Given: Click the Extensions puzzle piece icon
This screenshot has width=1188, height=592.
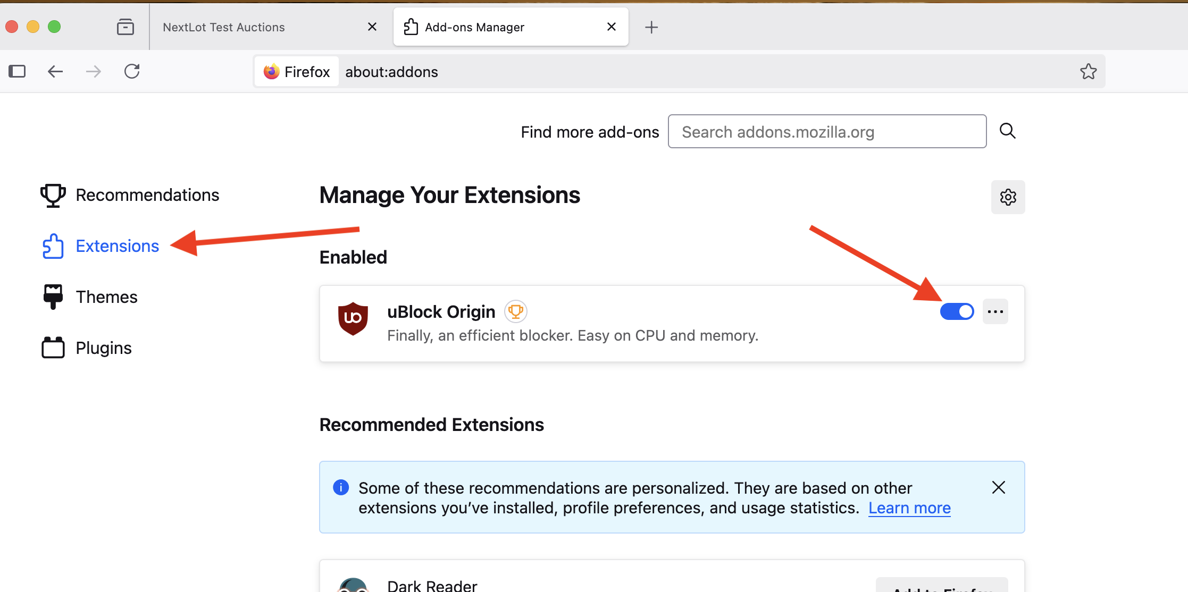Looking at the screenshot, I should [x=53, y=246].
